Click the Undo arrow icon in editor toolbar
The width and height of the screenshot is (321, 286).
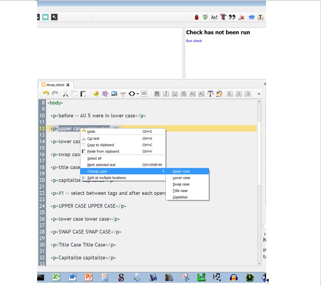46,94
